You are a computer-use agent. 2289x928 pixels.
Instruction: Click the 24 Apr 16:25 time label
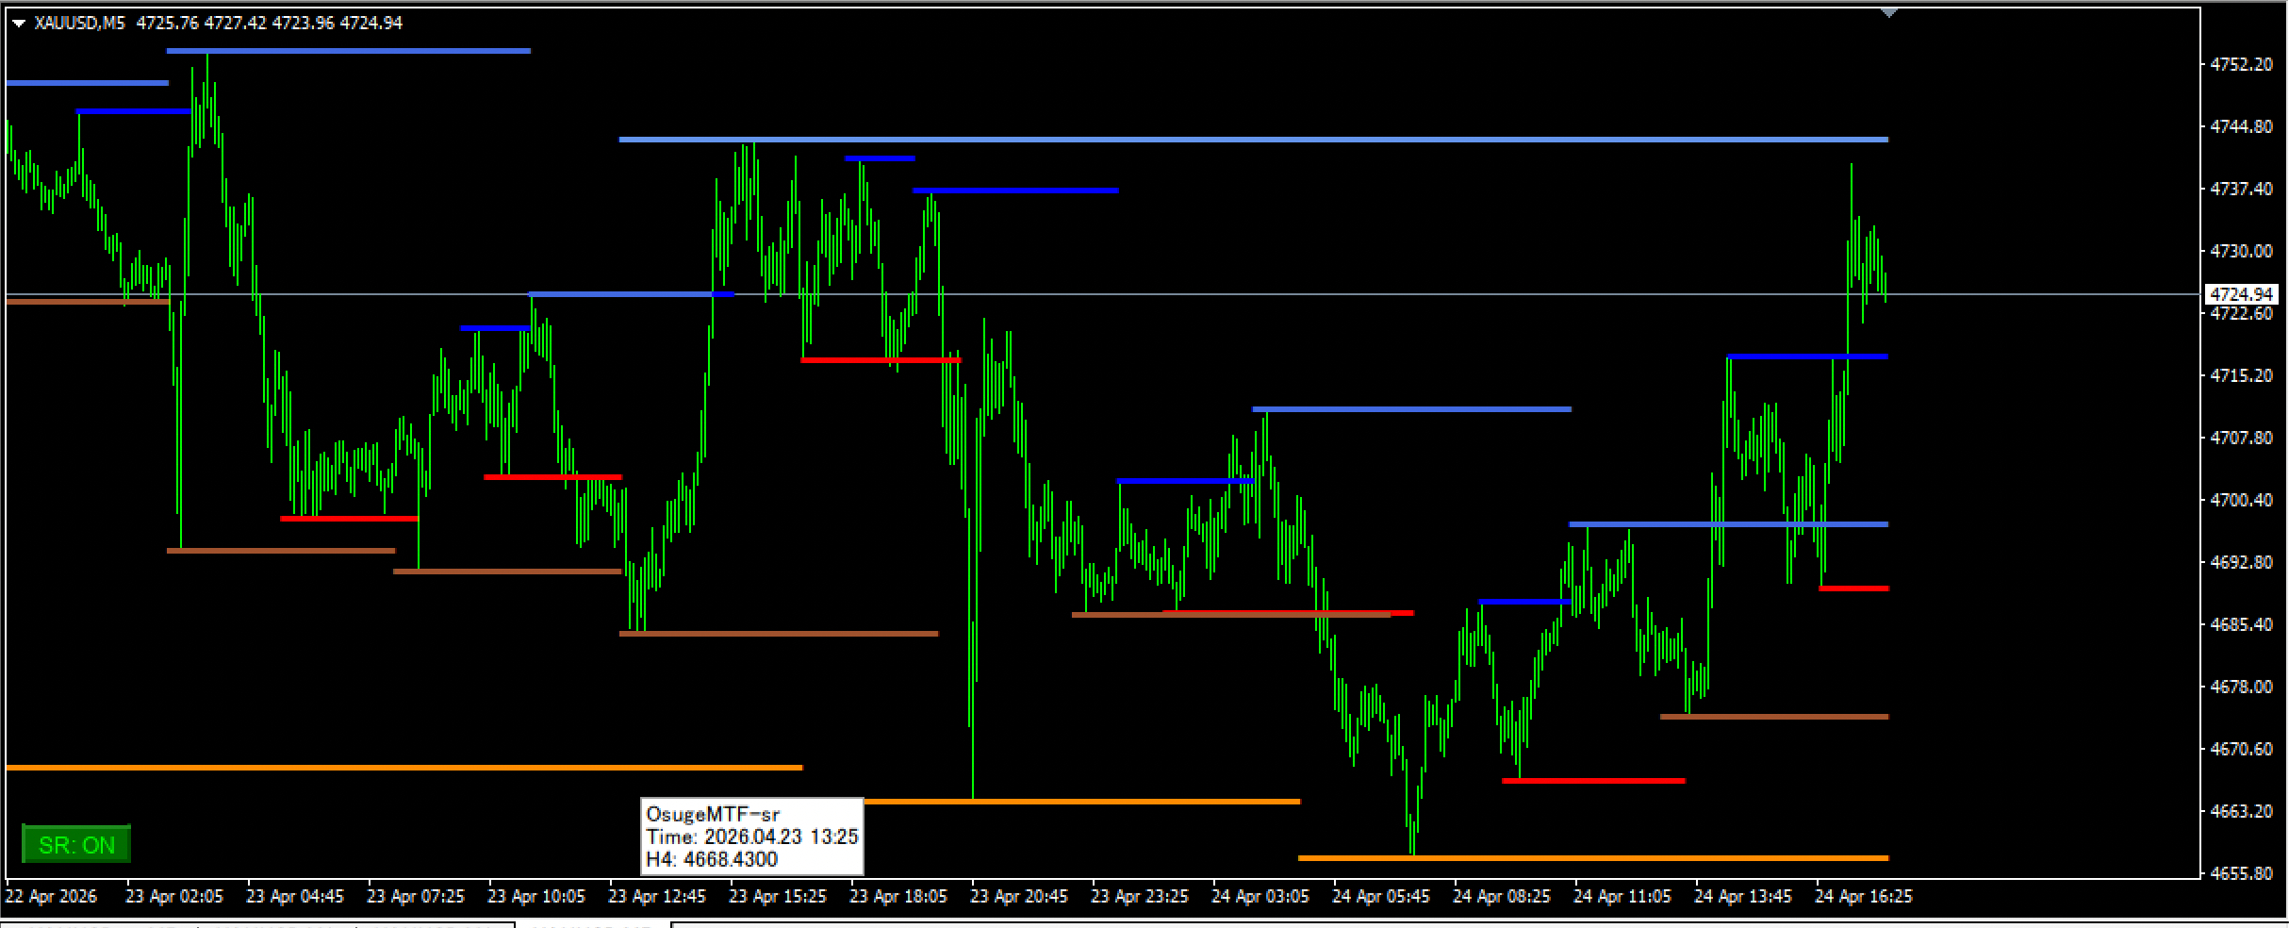pyautogui.click(x=1864, y=896)
